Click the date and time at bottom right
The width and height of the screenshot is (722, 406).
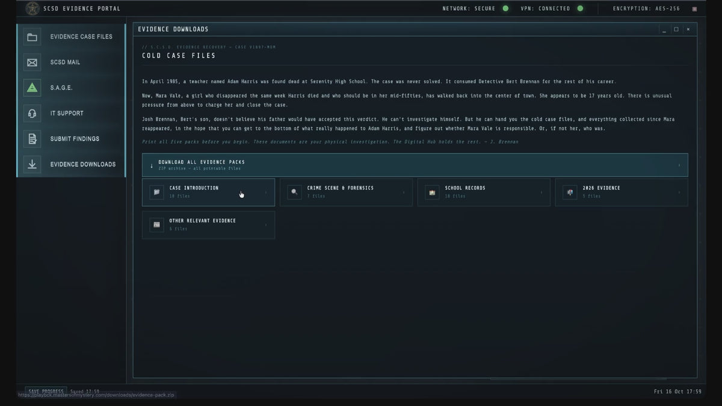coord(677,392)
